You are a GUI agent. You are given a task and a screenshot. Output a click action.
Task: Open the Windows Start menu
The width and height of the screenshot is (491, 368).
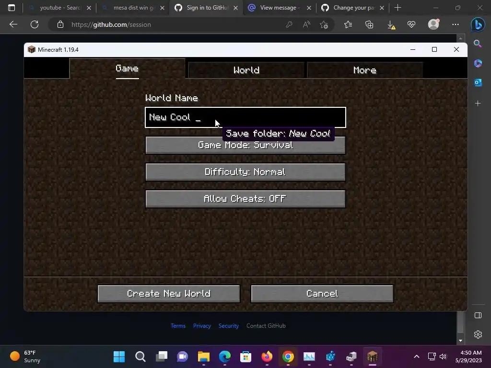(119, 356)
